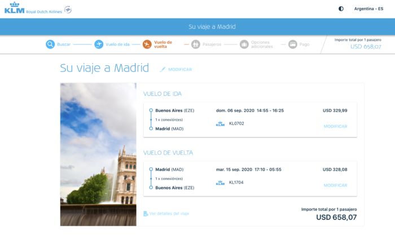This screenshot has height=235, width=395.
Task: Click MODIFICAR for the outbound flight
Action: click(x=335, y=126)
